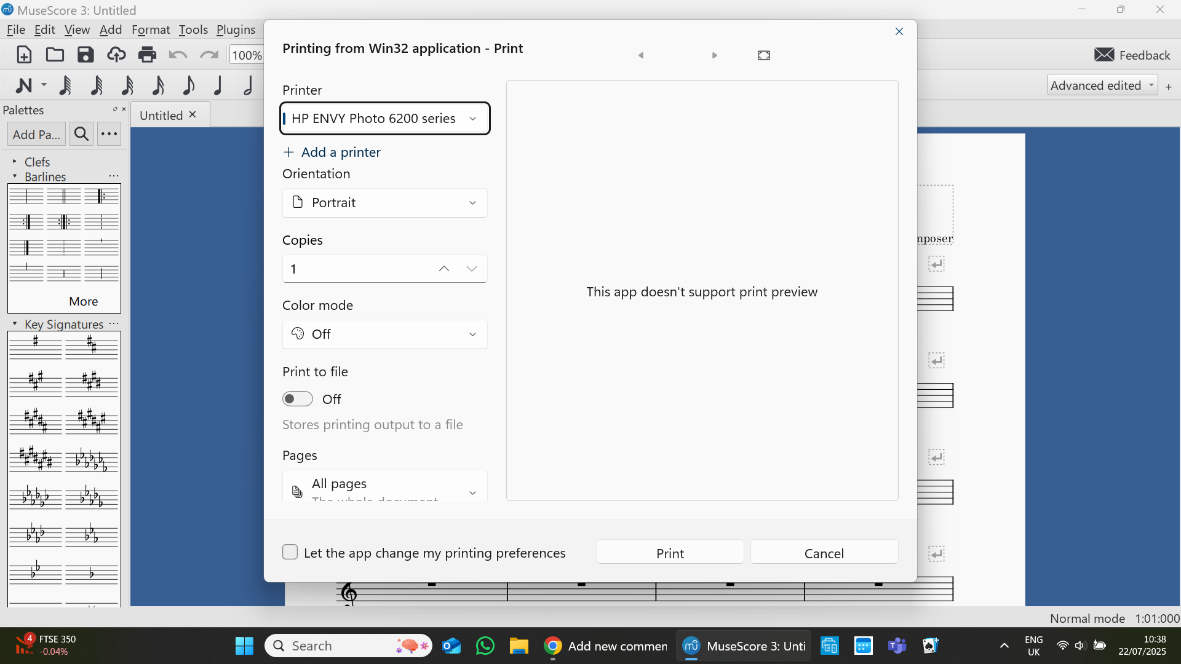
Task: Collapse the Key Signatures palette
Action: [x=15, y=323]
